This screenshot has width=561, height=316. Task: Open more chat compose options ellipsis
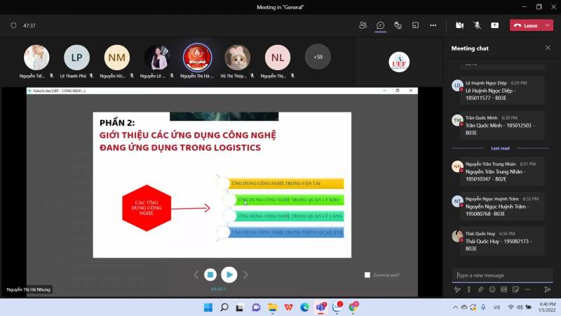click(526, 289)
